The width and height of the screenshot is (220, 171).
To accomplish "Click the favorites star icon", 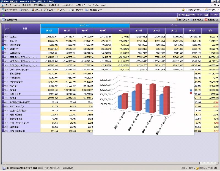I will [x=183, y=10].
